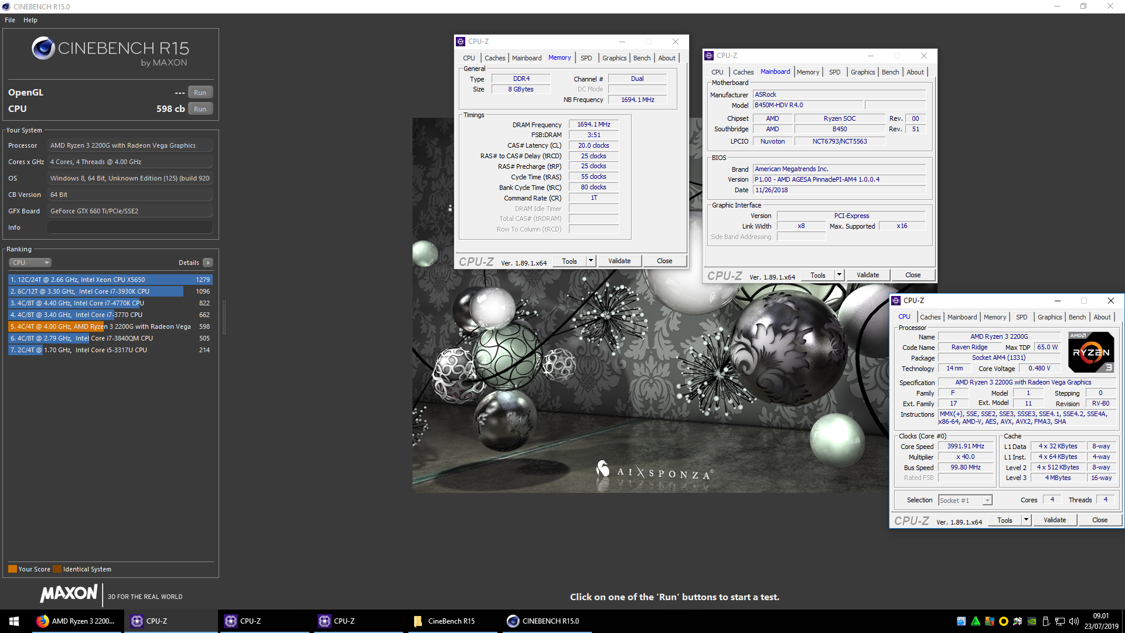Image resolution: width=1125 pixels, height=633 pixels.
Task: Click Close button in Memory CPU-Z window
Action: pos(664,261)
